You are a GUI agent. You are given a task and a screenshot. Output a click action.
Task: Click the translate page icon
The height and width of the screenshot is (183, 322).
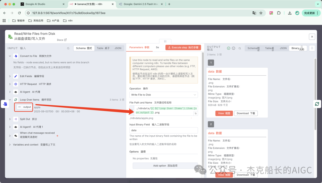[254, 13]
